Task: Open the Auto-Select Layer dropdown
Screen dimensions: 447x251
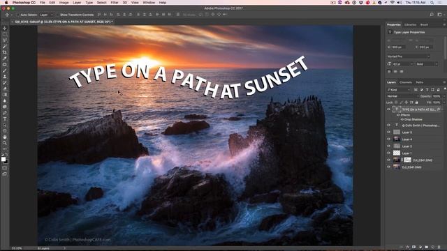Action: click(46, 15)
